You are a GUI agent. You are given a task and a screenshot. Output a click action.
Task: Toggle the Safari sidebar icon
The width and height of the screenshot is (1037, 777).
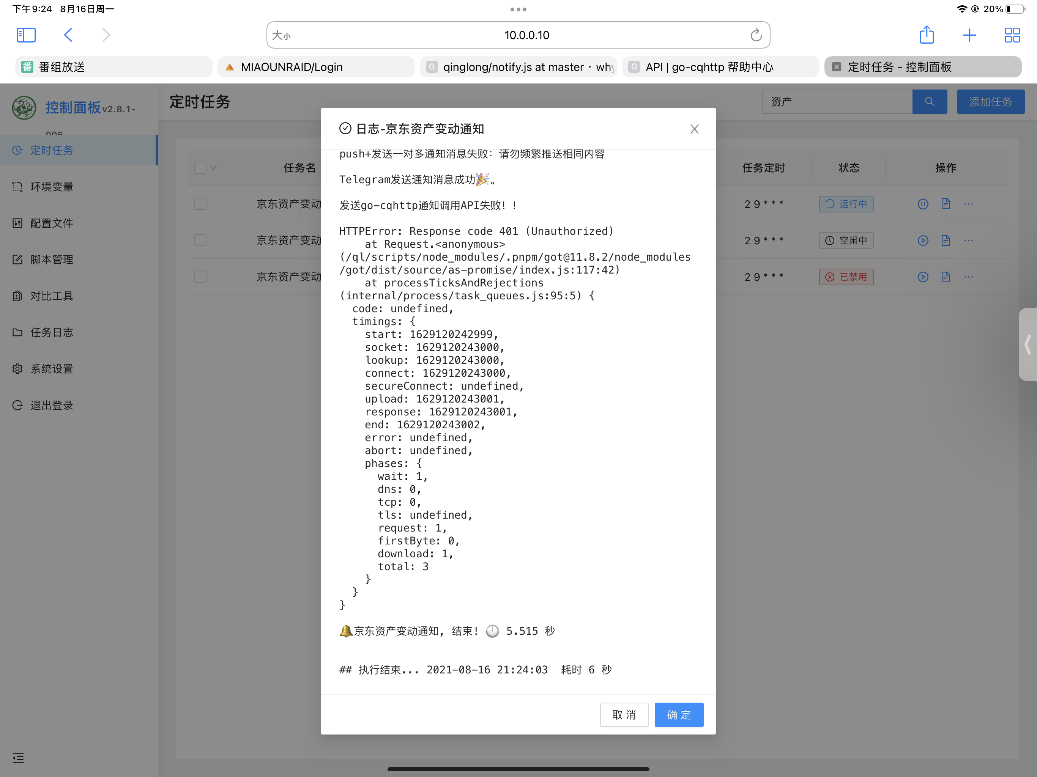pyautogui.click(x=26, y=35)
